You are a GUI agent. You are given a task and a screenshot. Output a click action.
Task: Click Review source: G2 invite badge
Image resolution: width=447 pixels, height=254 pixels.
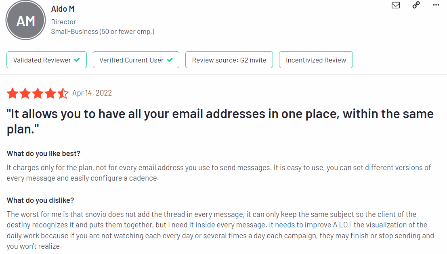coord(229,60)
